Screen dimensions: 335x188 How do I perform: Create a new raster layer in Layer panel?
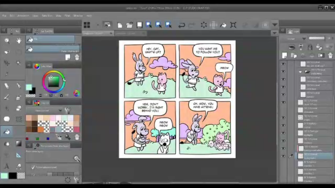click(284, 55)
